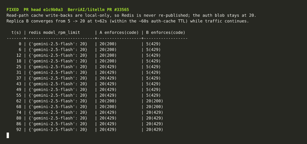Click A's 20(200) value at t=68
This screenshot has height=144, width=307.
[108, 107]
